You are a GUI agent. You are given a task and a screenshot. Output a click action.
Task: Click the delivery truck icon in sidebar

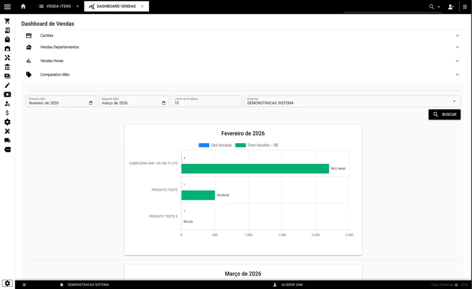[x=7, y=140]
